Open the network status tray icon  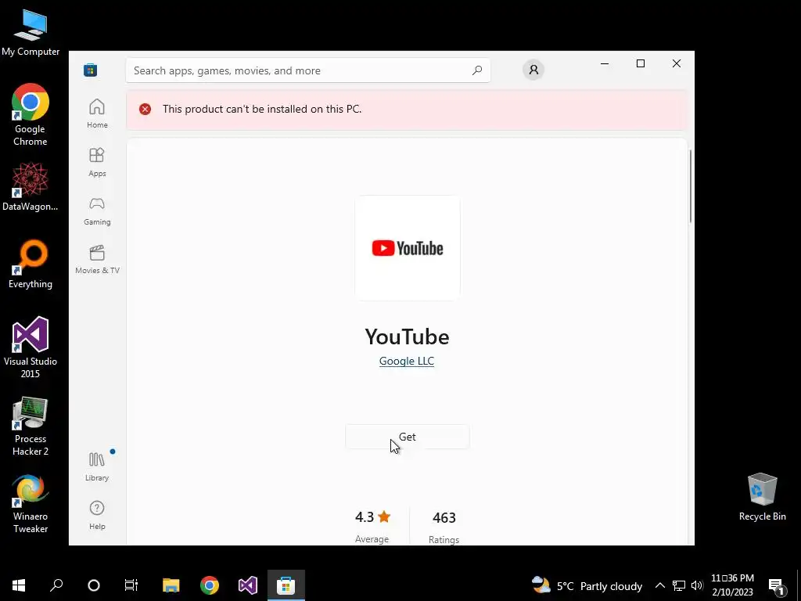pos(678,585)
